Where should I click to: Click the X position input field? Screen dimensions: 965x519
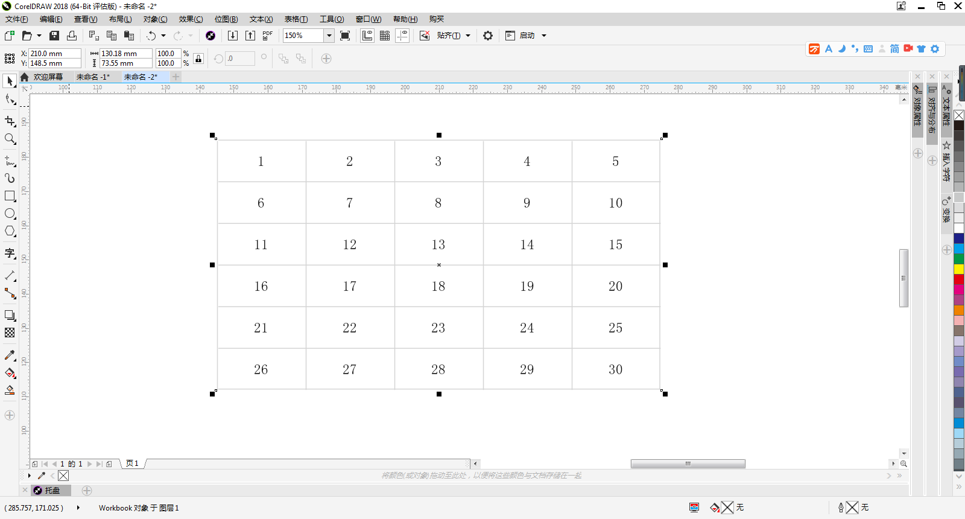pos(55,54)
